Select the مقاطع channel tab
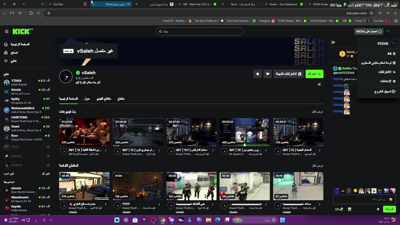The height and width of the screenshot is (225, 400). (121, 99)
